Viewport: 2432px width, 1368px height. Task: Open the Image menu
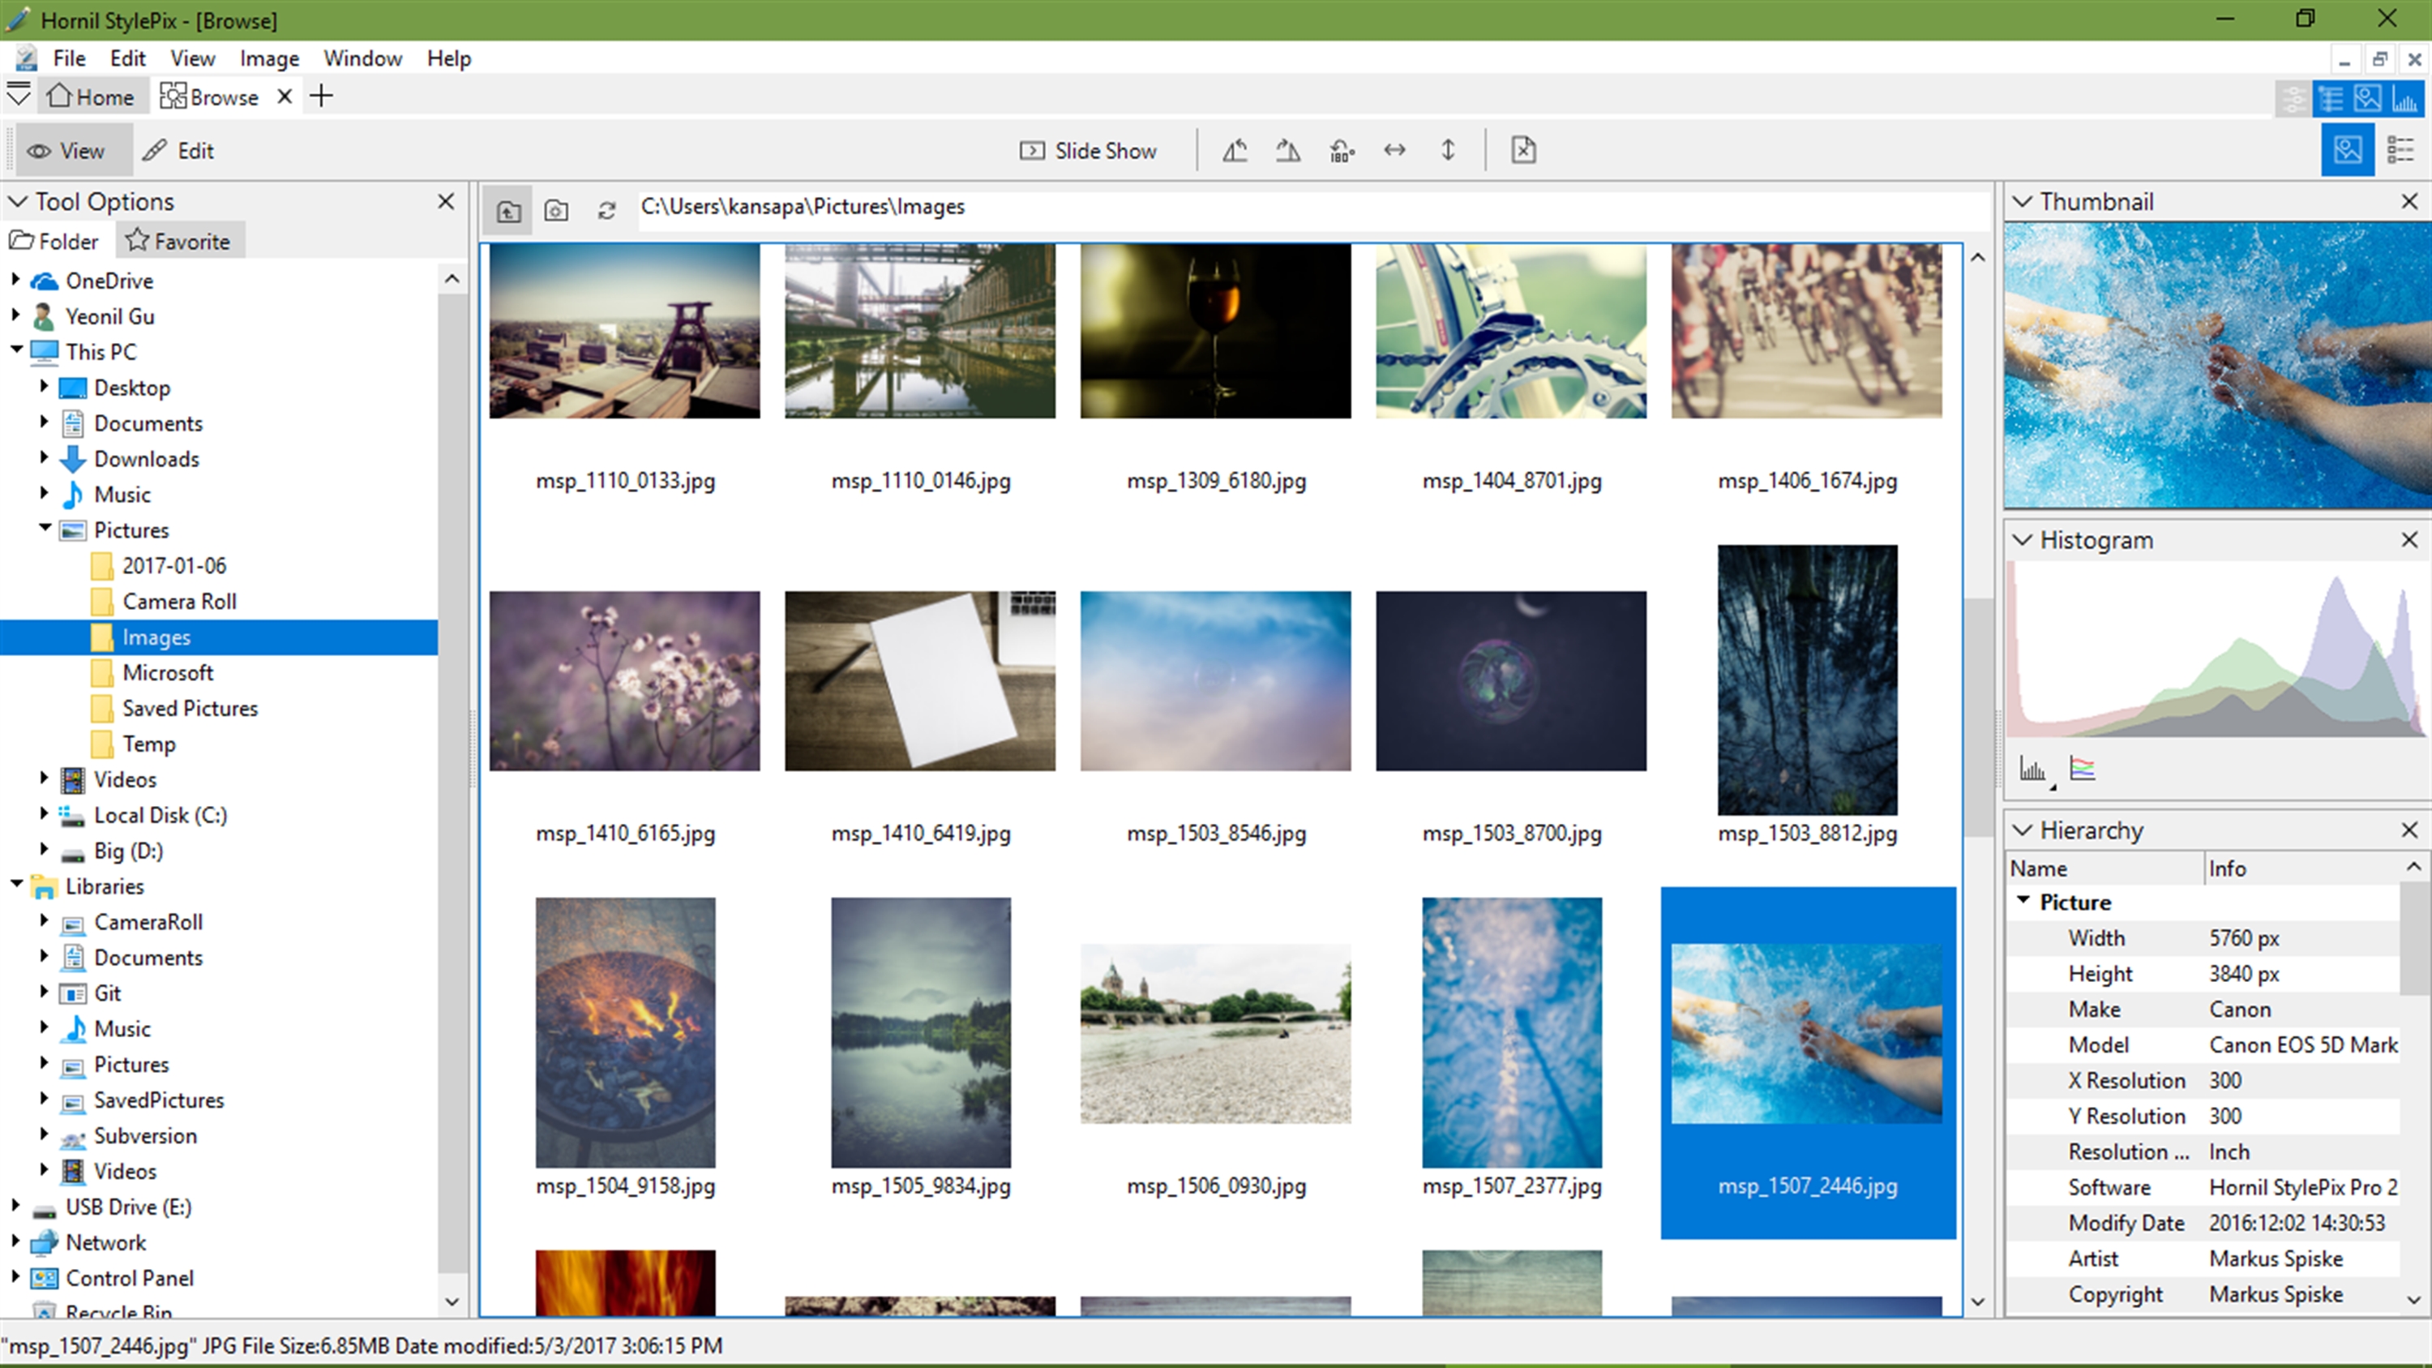click(269, 58)
